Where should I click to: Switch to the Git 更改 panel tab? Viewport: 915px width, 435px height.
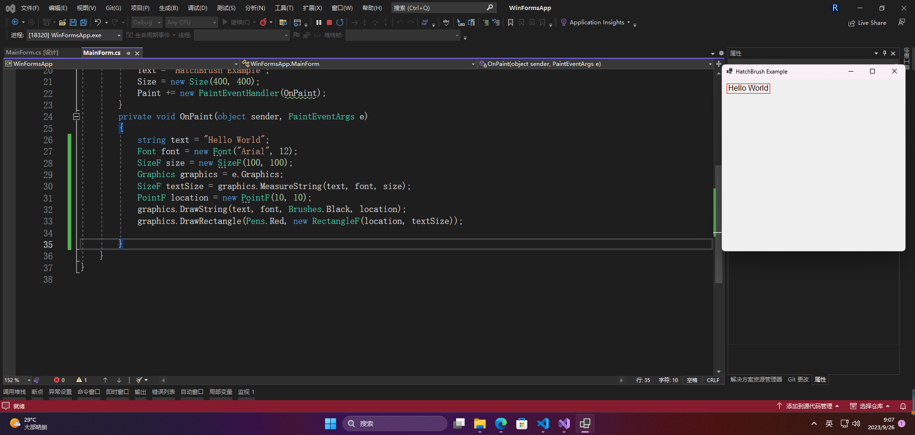(798, 380)
